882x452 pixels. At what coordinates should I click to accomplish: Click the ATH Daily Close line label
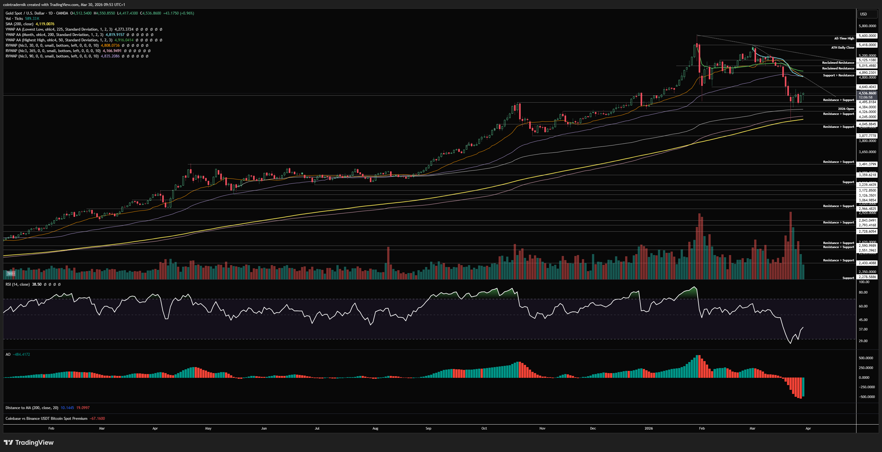843,48
